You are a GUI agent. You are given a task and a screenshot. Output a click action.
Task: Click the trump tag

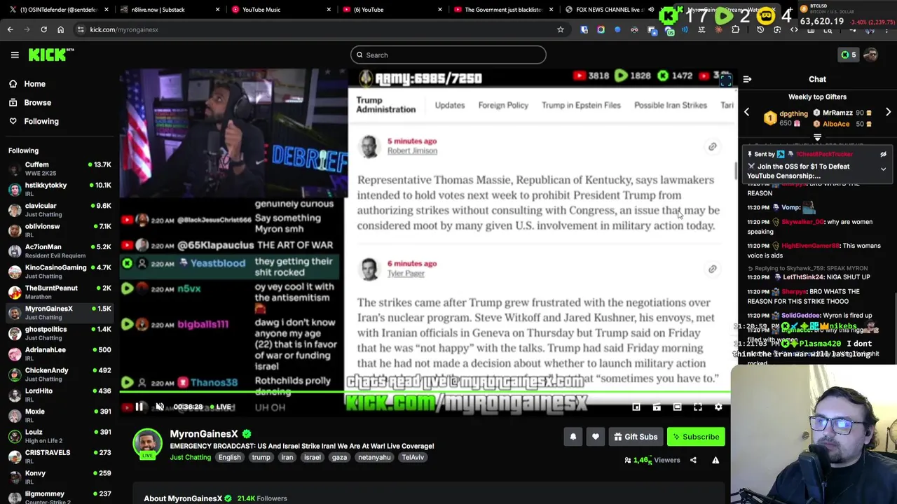(x=261, y=457)
